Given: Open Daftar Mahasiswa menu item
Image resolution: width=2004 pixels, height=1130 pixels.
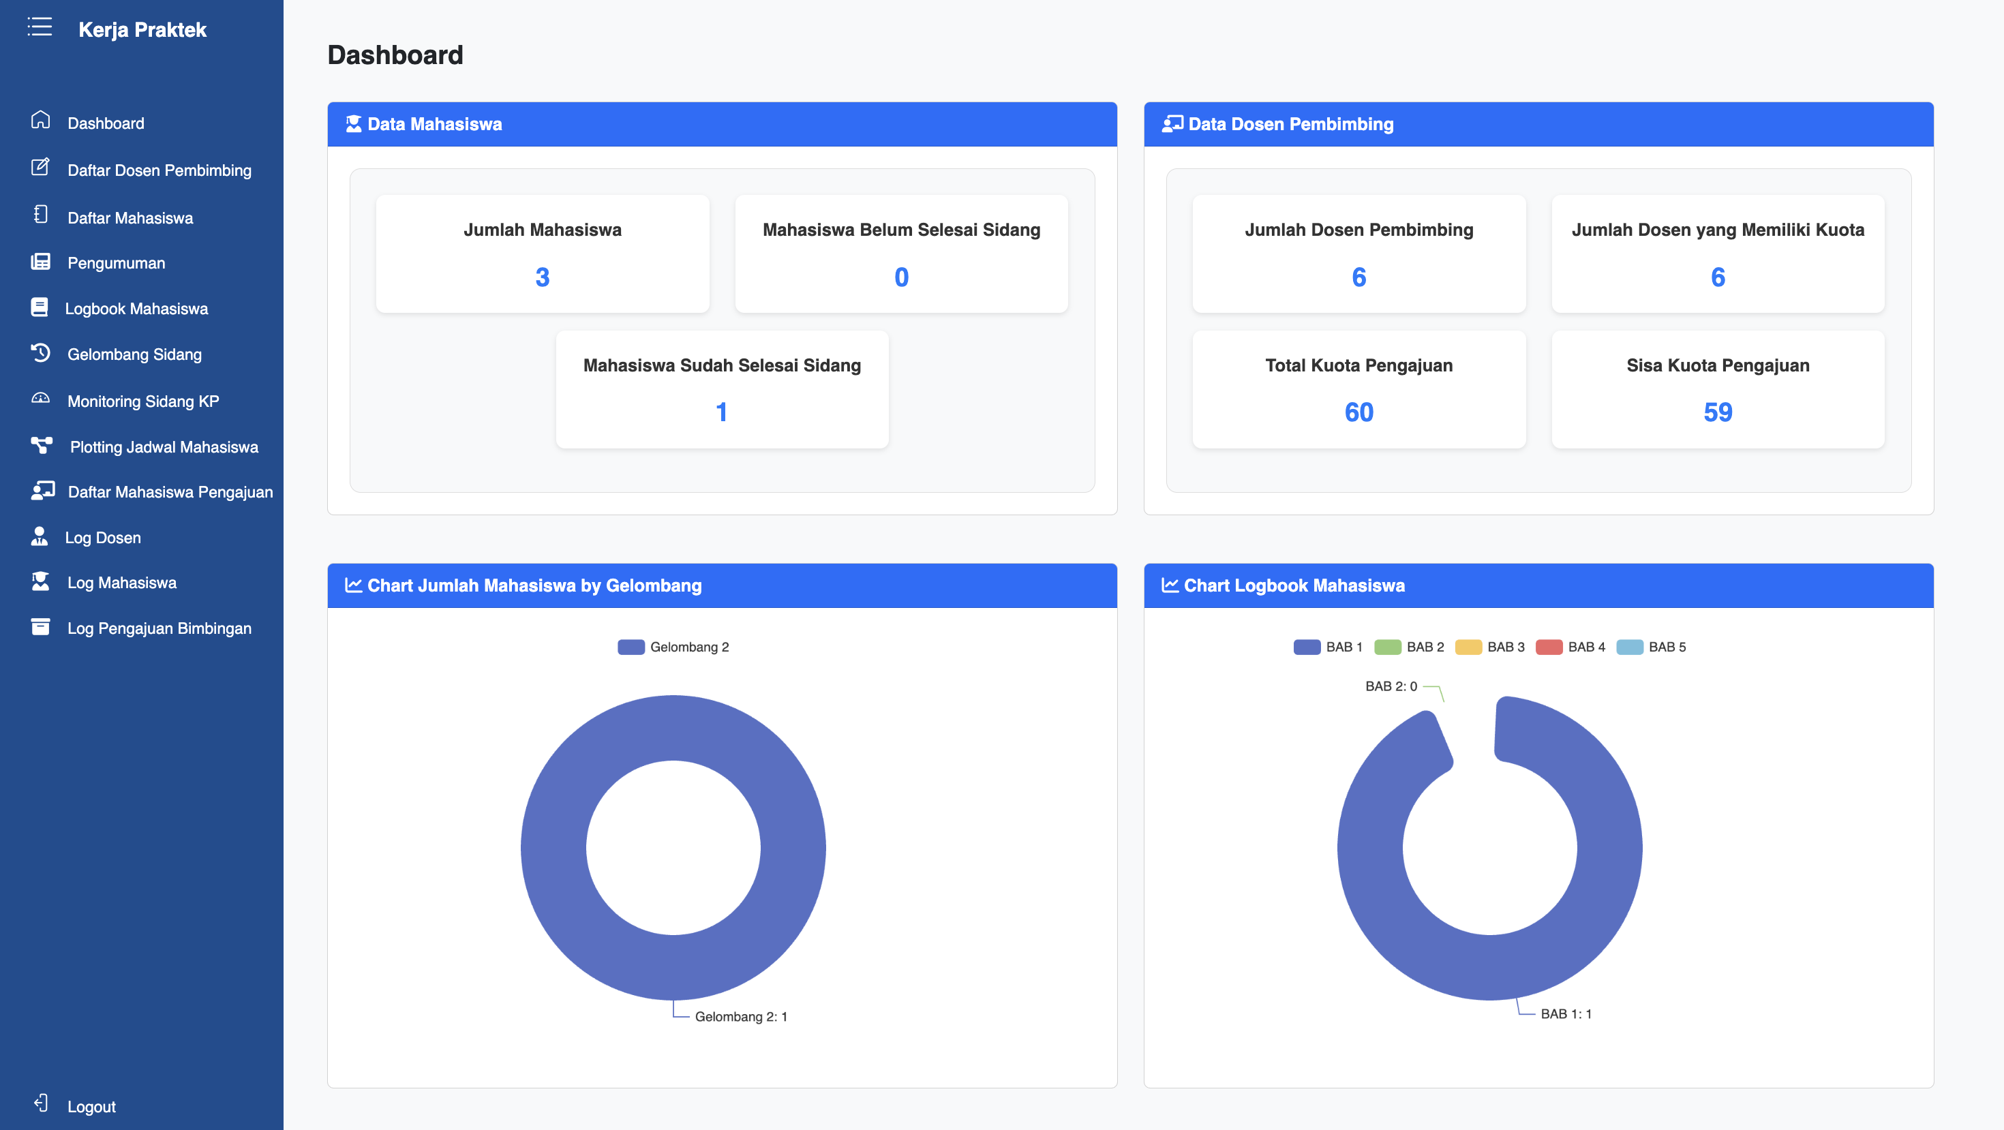Looking at the screenshot, I should (130, 219).
